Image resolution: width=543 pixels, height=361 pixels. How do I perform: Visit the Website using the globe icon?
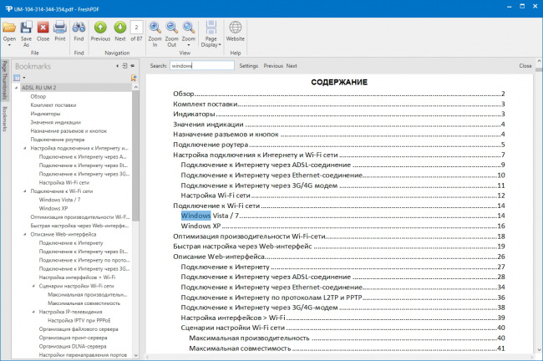[x=235, y=28]
